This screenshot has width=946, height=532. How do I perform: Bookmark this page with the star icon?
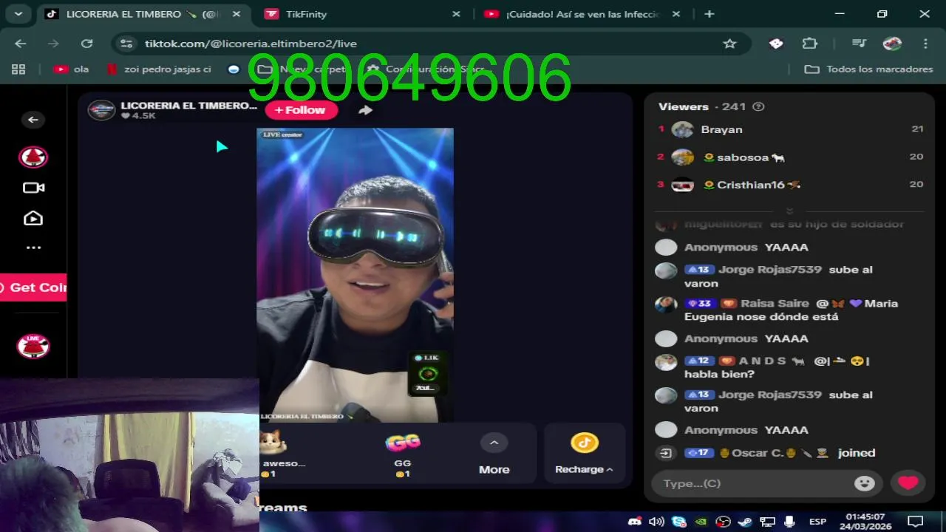coord(729,44)
